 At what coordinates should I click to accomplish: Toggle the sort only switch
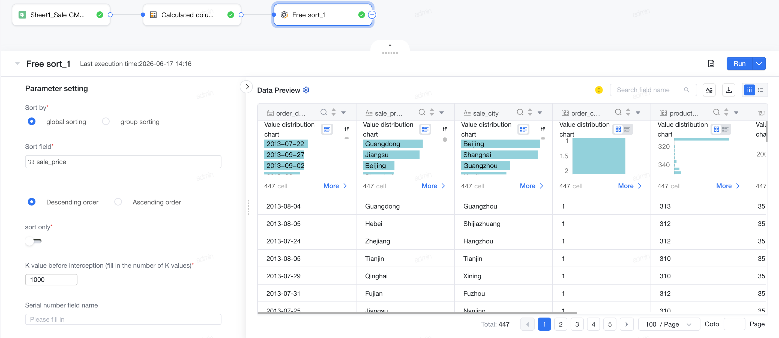pyautogui.click(x=34, y=241)
